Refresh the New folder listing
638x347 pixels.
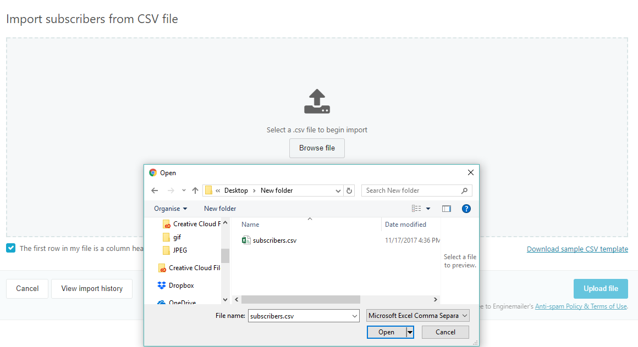click(349, 191)
